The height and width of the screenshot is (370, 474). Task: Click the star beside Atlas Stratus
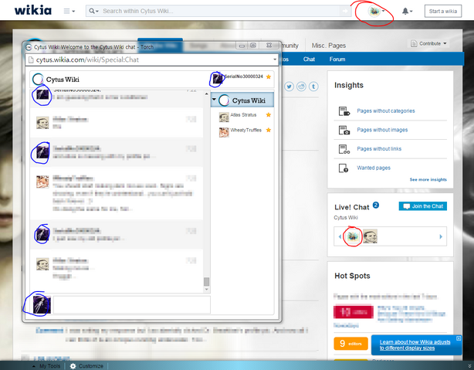pos(269,115)
